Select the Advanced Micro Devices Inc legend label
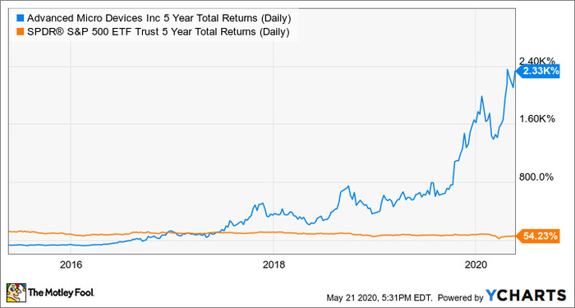This screenshot has width=575, height=308. [x=159, y=17]
